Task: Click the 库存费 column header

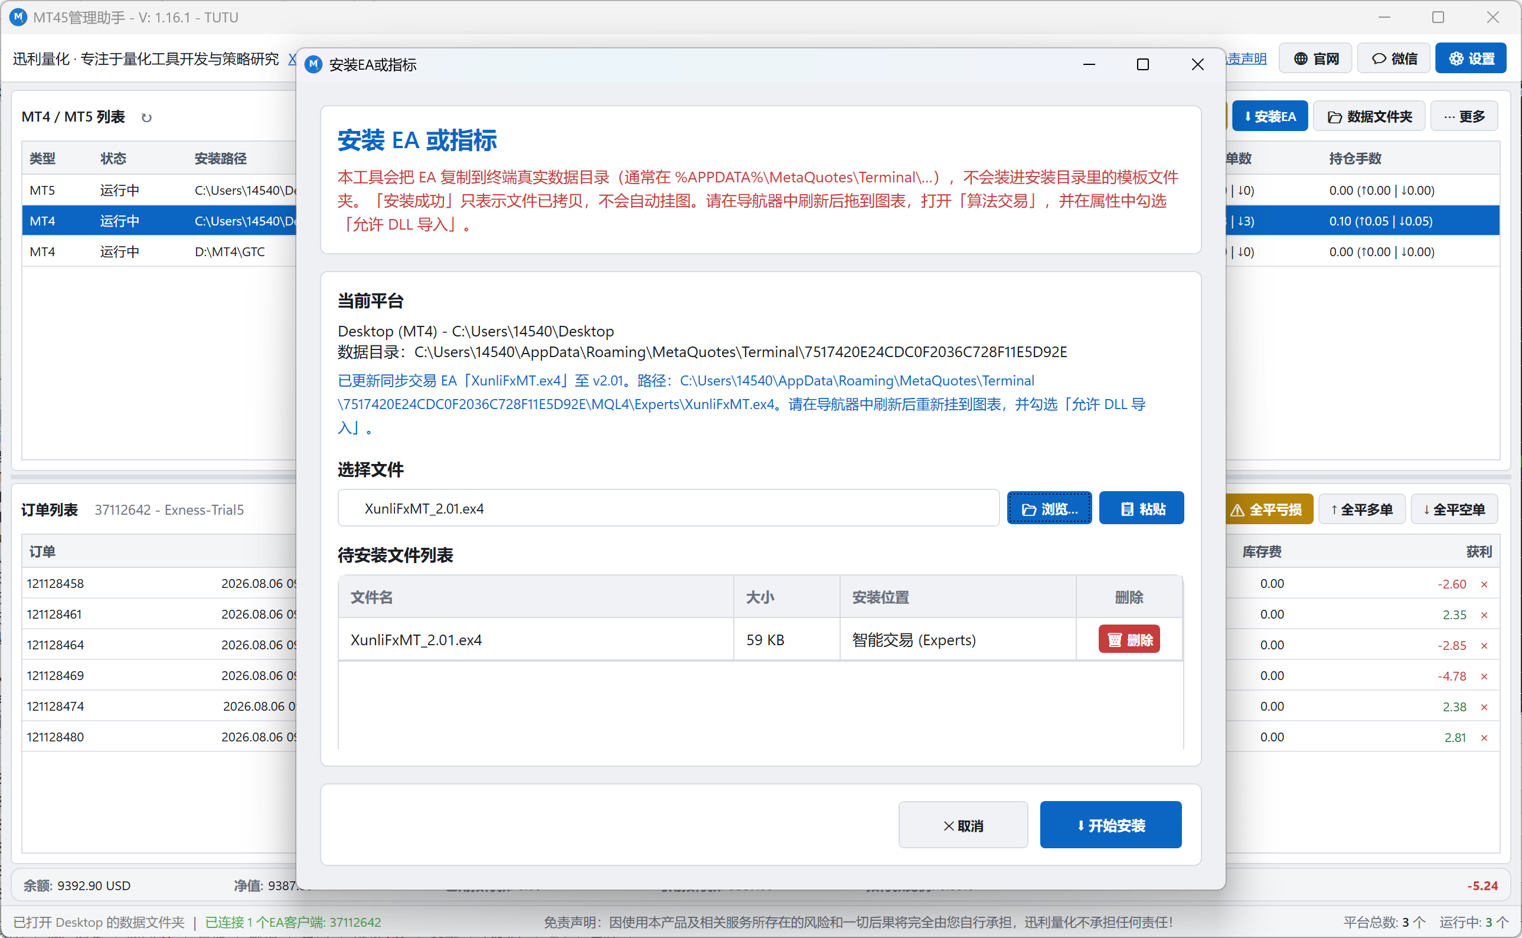Action: coord(1262,551)
